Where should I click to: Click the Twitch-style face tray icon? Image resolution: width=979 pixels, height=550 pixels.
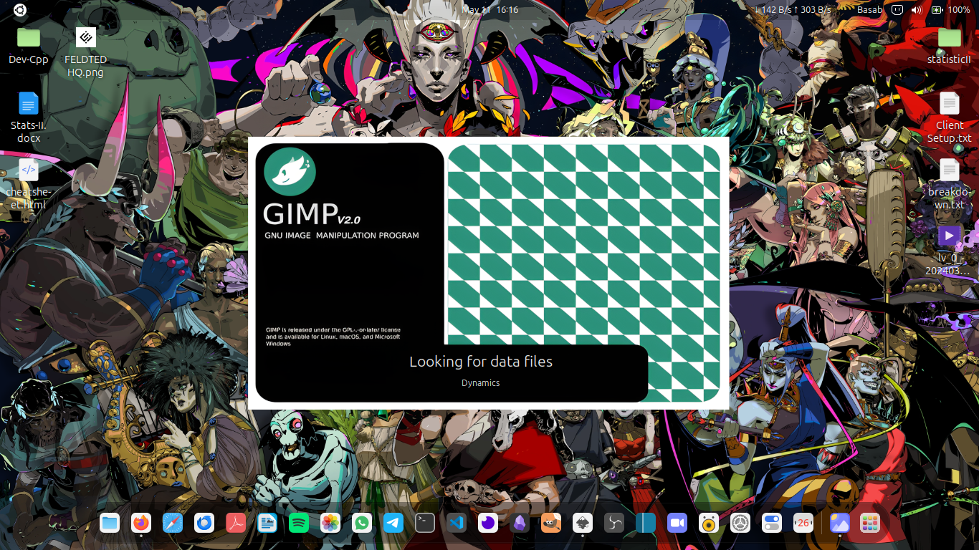pyautogui.click(x=897, y=10)
